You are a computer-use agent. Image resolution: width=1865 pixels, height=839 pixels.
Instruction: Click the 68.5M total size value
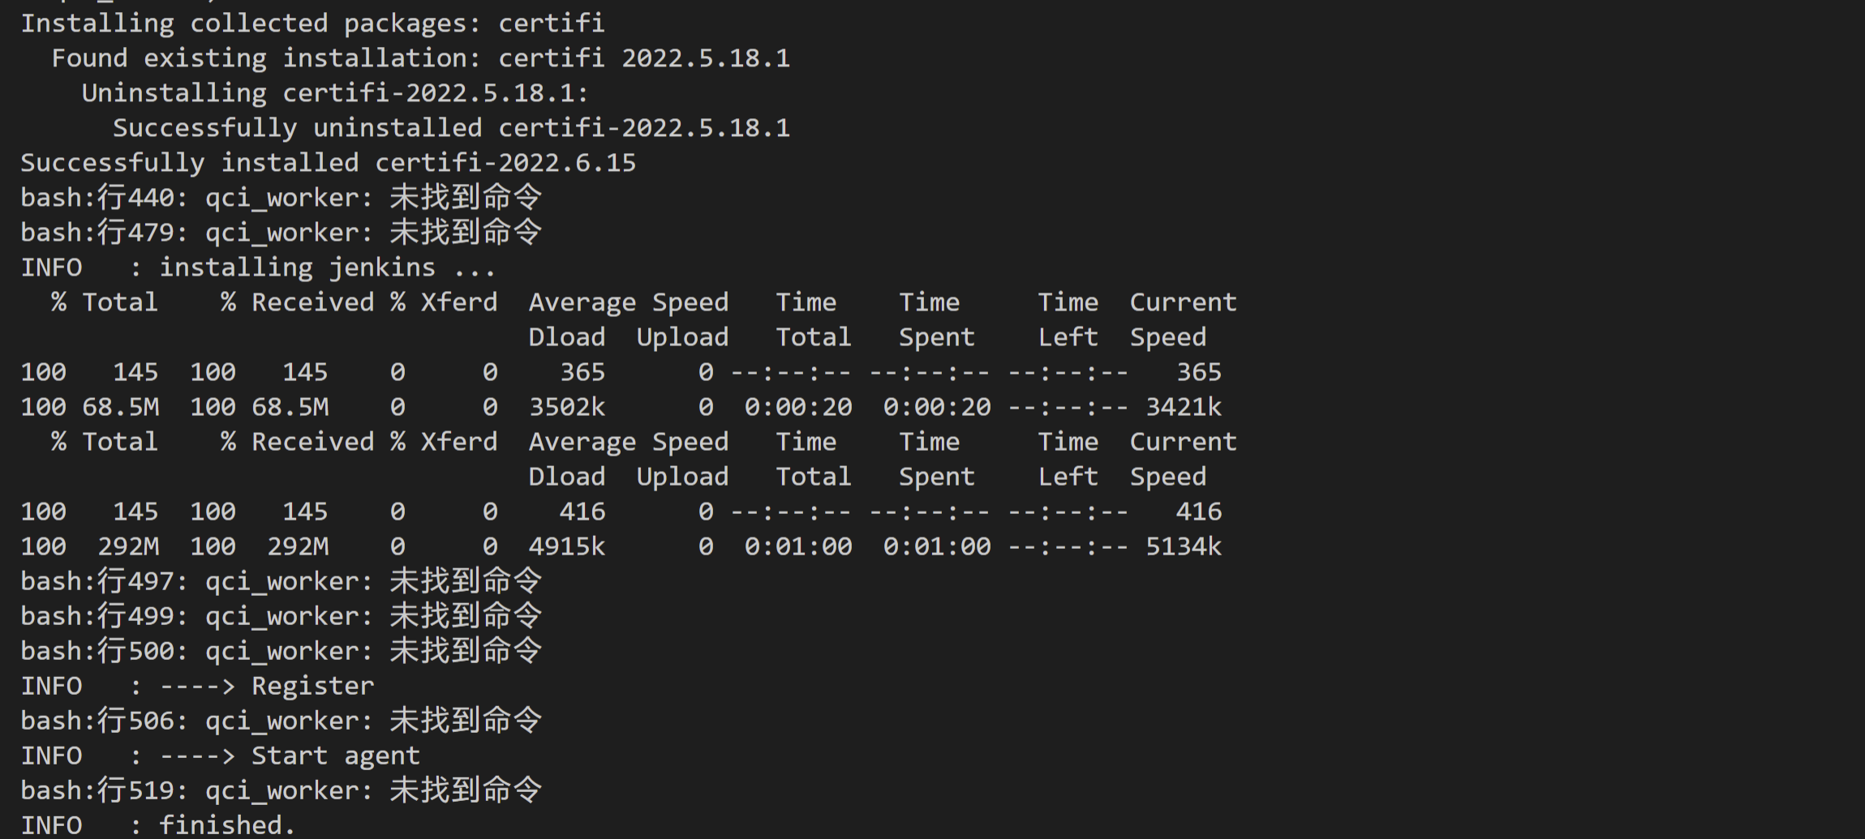point(121,407)
